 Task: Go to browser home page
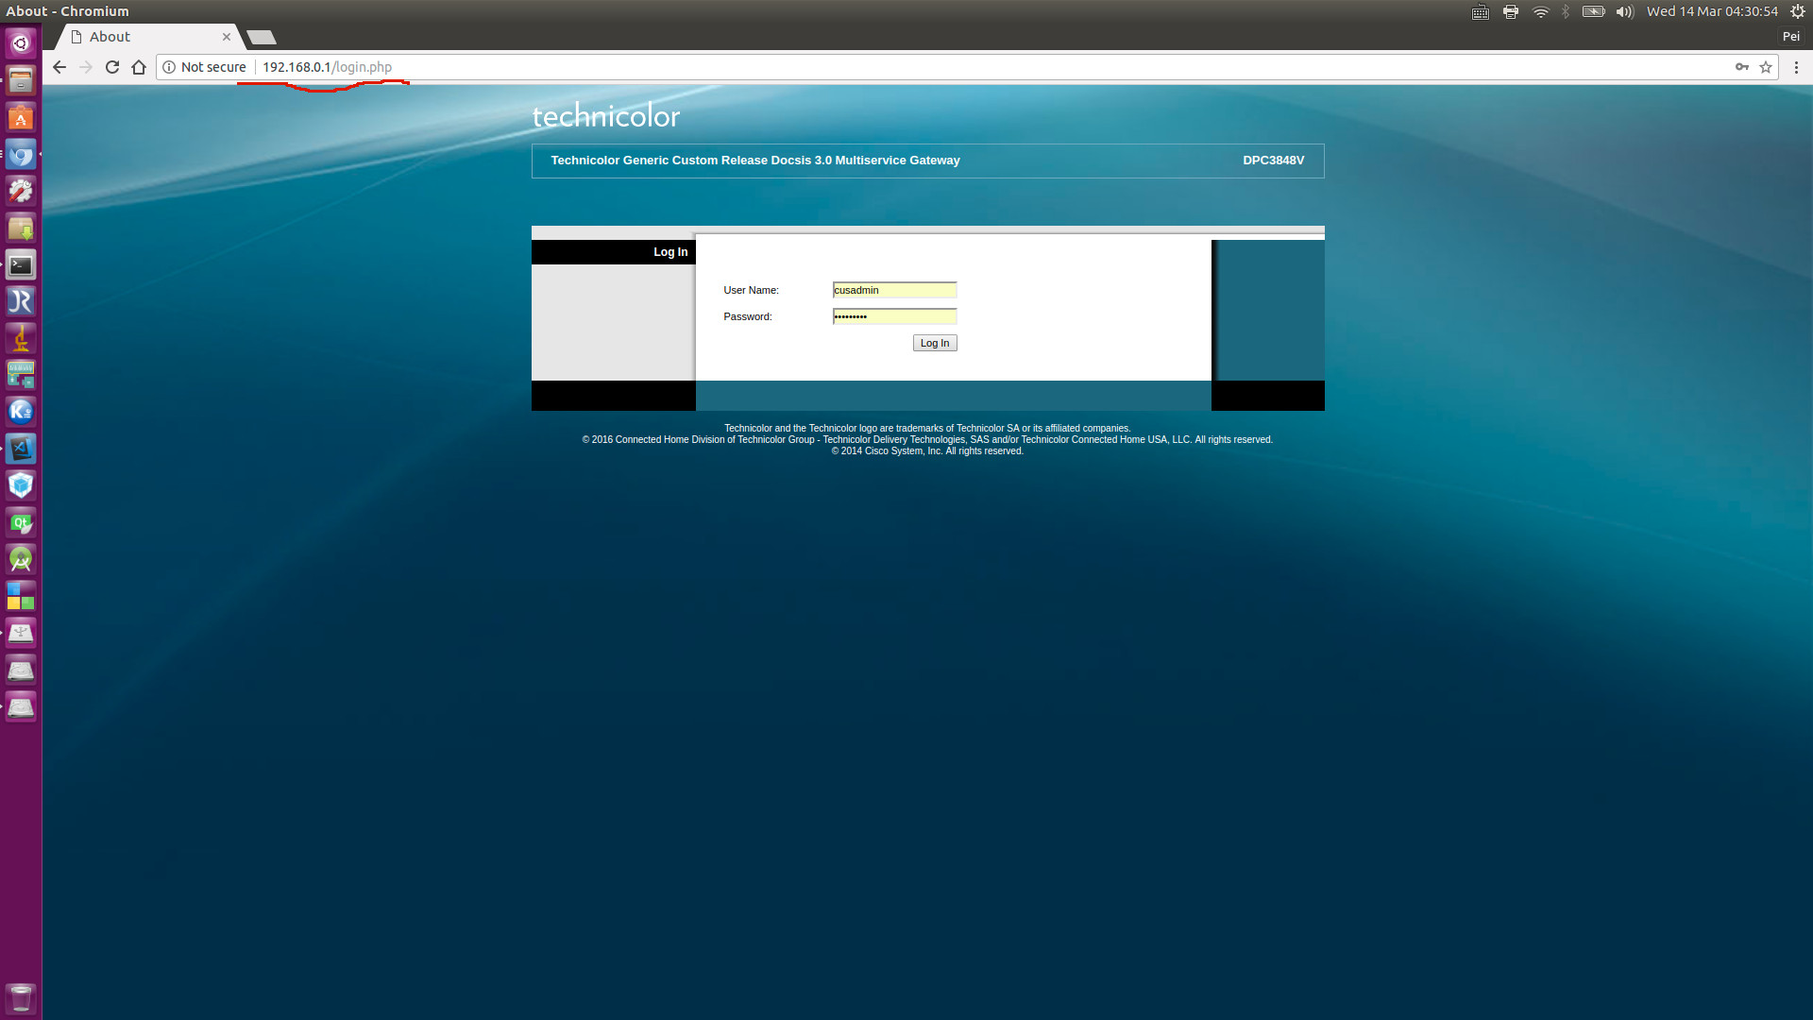pyautogui.click(x=139, y=67)
